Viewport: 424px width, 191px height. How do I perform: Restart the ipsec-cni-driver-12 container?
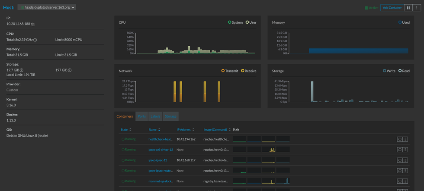400,150
